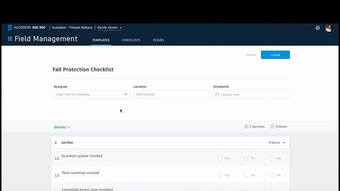This screenshot has width=340, height=191.
Task: Expand the Details dropdown
Action: (62, 127)
